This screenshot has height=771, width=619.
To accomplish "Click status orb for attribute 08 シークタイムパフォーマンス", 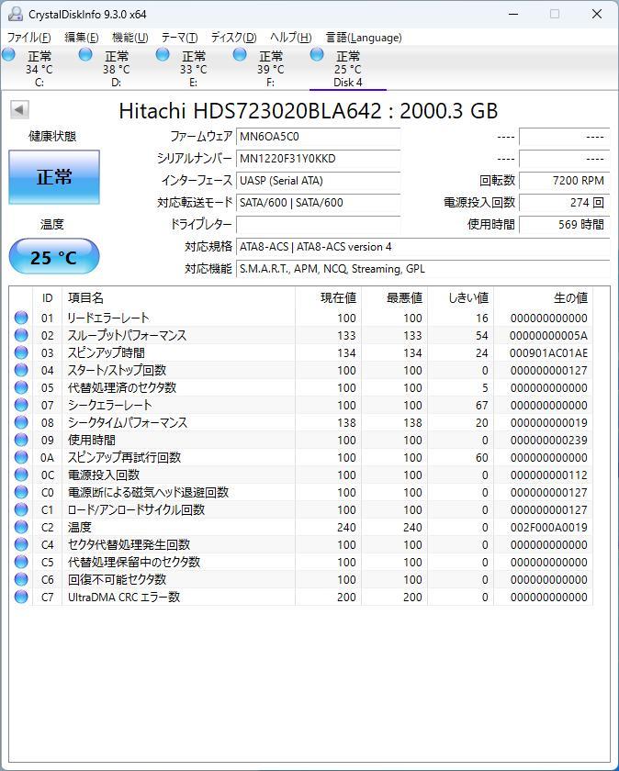I will click(21, 422).
